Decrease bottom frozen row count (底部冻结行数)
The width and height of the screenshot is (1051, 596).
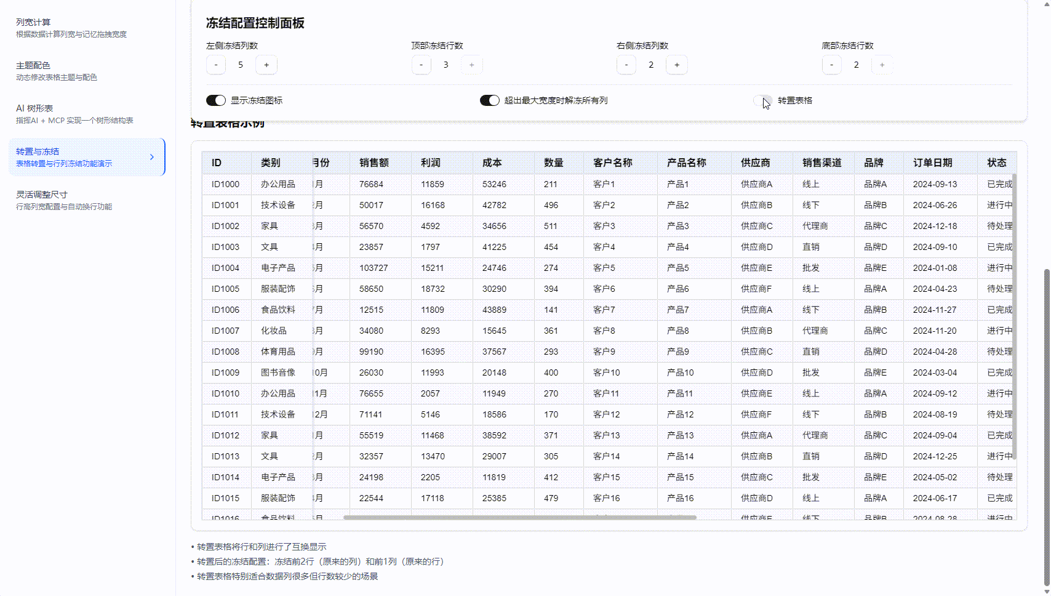832,65
